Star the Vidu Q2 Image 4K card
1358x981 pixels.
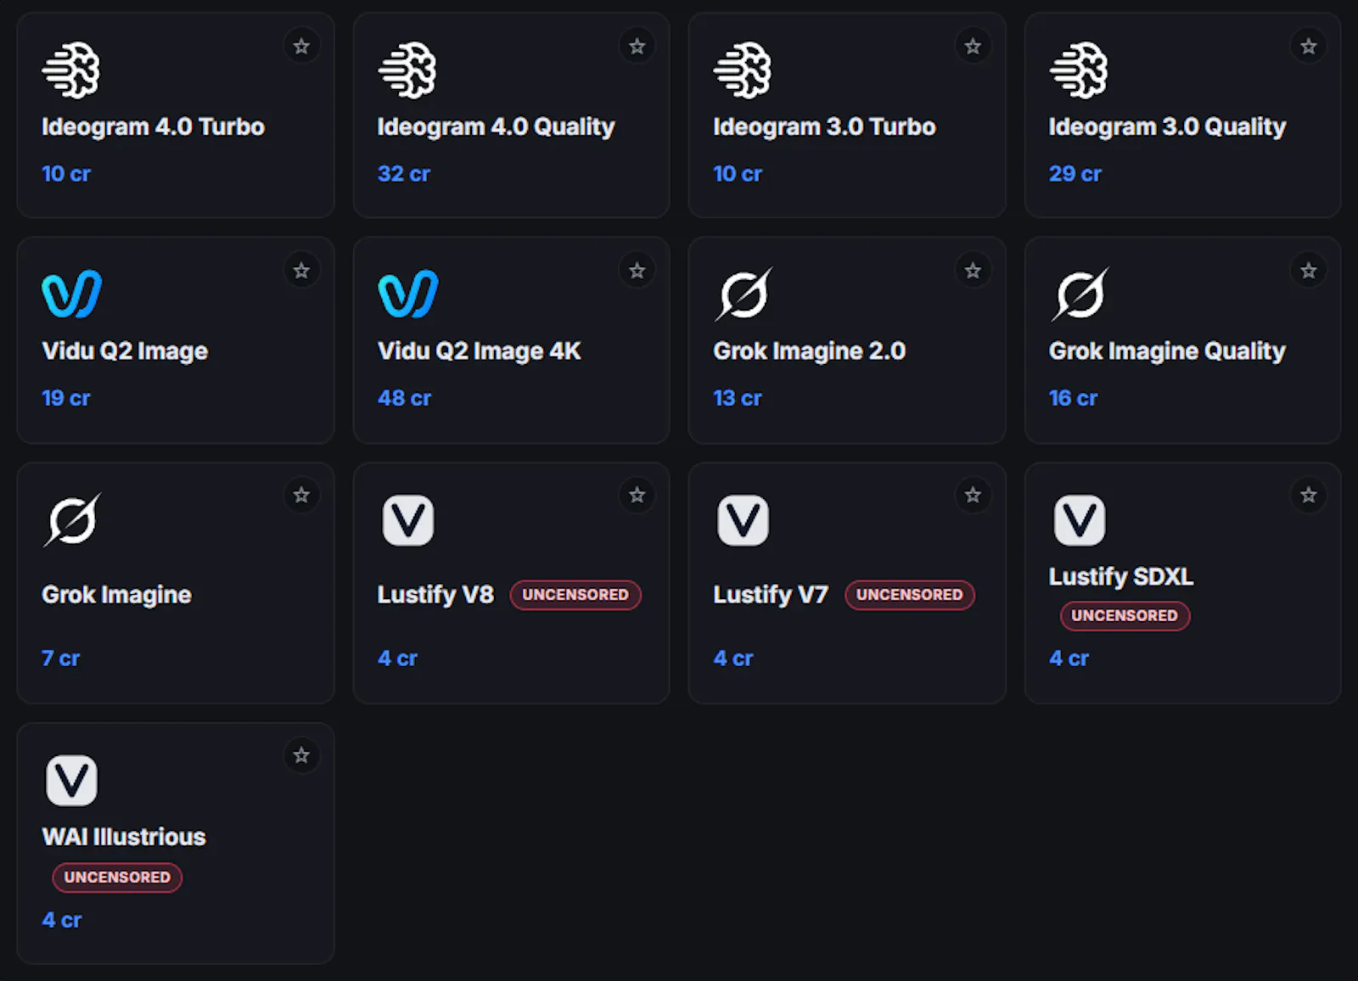(x=637, y=271)
